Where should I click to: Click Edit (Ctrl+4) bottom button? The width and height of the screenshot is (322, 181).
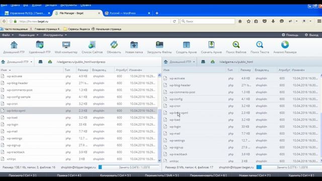point(69,175)
